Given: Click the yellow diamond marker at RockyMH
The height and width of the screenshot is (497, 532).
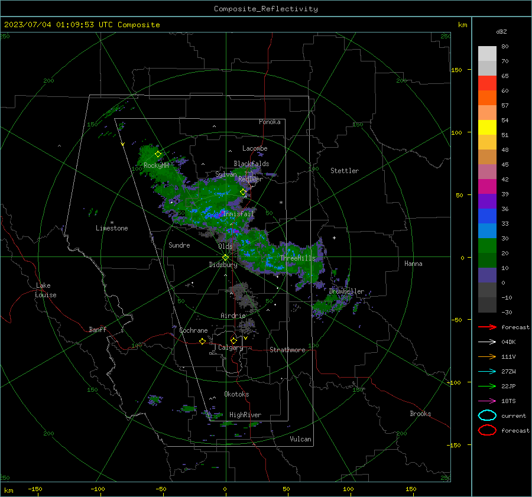Looking at the screenshot, I should [x=158, y=154].
